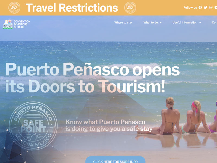217x163 pixels.
Task: Open the partially visible Con... menu item
Action: click(214, 23)
